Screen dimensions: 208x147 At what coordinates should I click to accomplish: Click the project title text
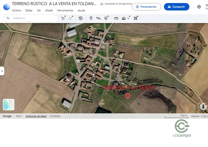54,4
